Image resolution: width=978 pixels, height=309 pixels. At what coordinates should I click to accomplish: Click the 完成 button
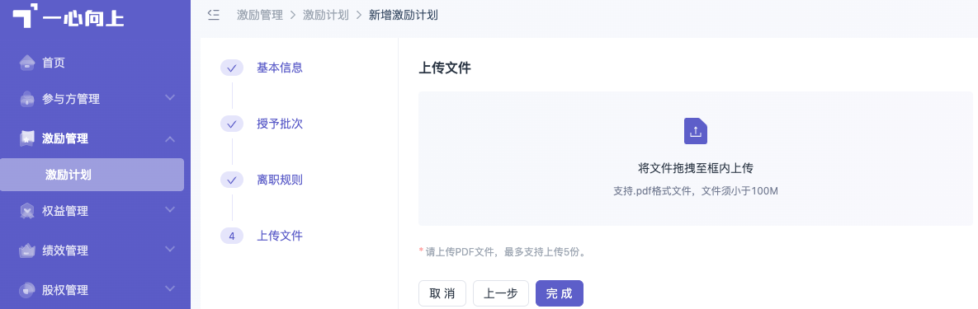560,293
